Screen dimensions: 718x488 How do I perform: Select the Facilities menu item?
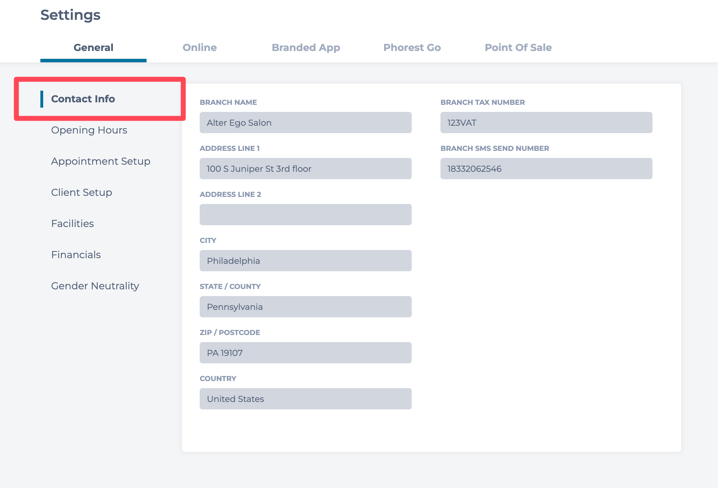[x=72, y=223]
